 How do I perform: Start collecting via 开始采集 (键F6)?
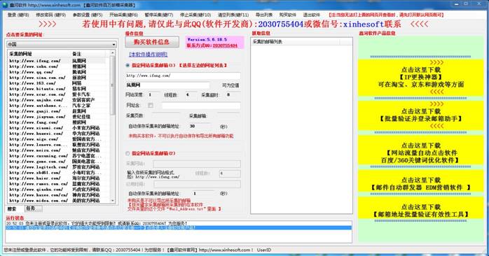click(x=123, y=15)
